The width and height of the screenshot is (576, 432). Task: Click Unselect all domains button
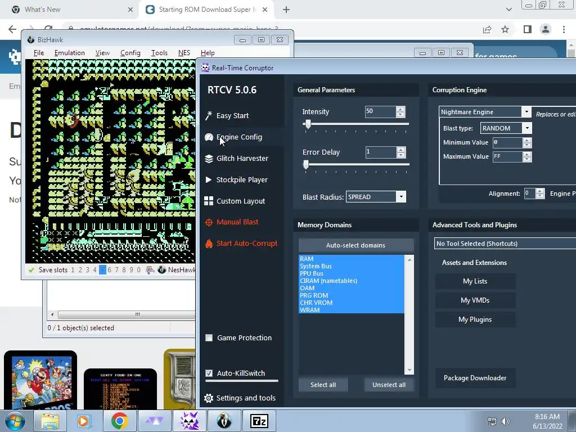[x=389, y=385]
